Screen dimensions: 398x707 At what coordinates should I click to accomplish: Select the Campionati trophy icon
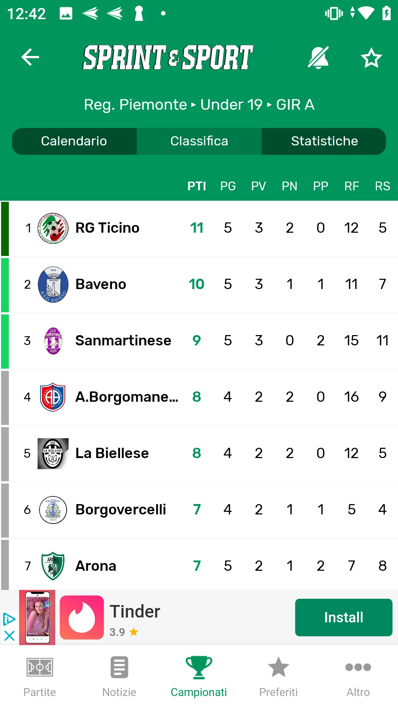[199, 667]
